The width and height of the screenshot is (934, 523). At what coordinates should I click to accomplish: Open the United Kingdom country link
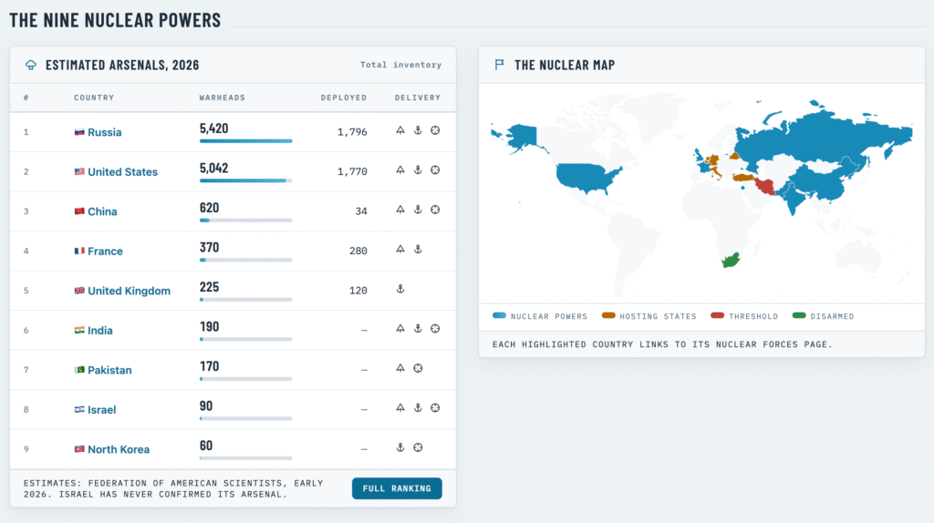[x=130, y=291]
